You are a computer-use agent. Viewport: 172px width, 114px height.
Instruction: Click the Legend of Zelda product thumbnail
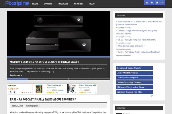point(39,89)
